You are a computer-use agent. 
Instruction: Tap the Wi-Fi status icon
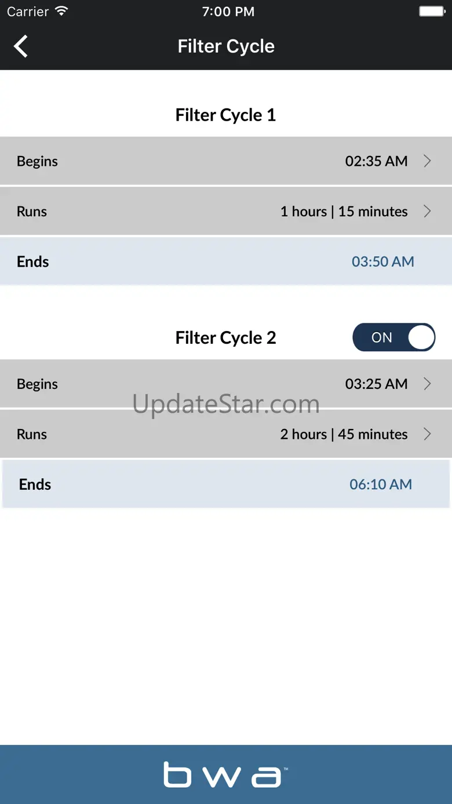61,11
